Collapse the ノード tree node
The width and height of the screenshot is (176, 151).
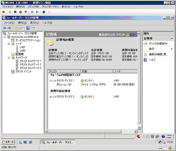[9, 44]
